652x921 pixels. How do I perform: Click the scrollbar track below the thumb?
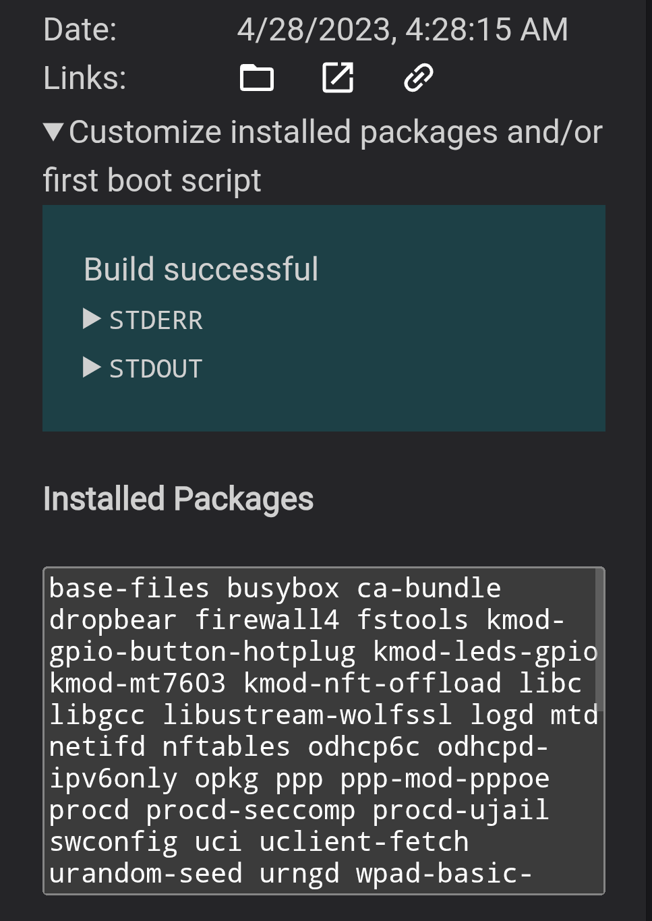tap(599, 809)
